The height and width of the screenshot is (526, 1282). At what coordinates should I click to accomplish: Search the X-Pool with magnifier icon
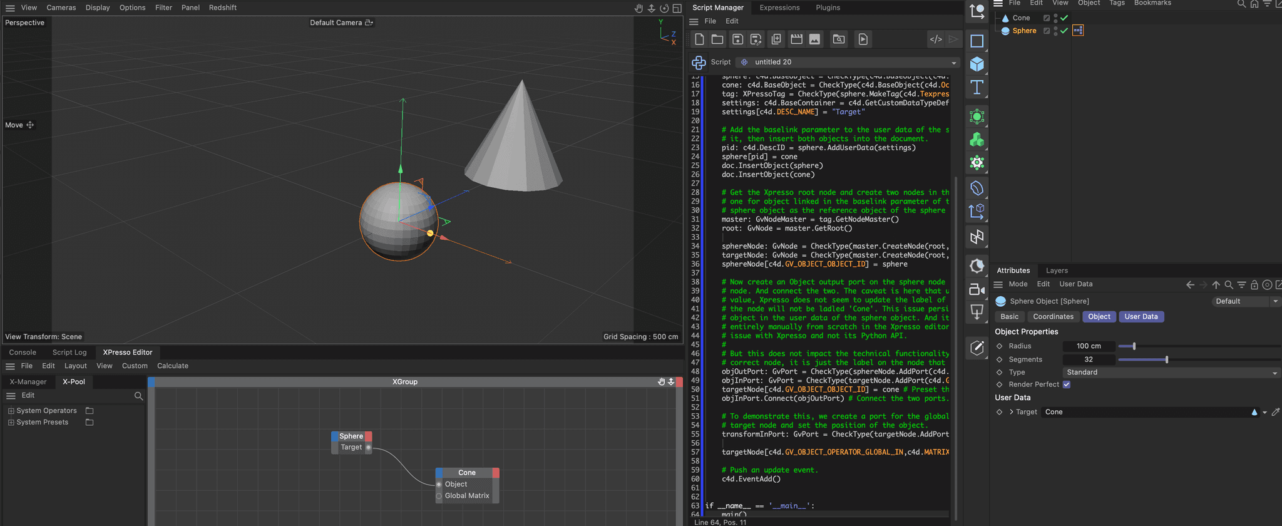[x=139, y=396]
